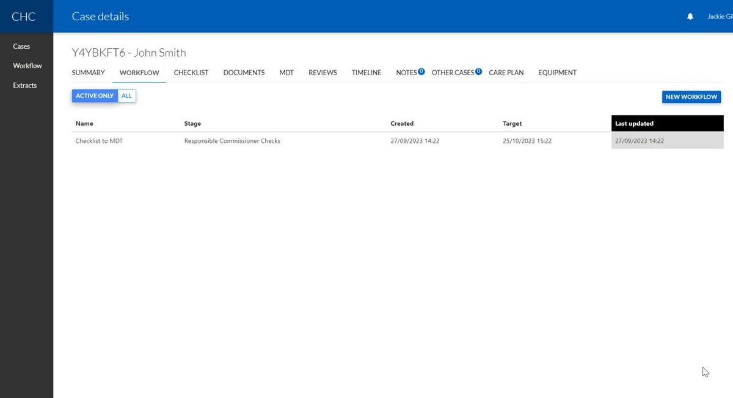Open the Checklist to MDT workflow
The height and width of the screenshot is (398, 733).
tap(99, 141)
